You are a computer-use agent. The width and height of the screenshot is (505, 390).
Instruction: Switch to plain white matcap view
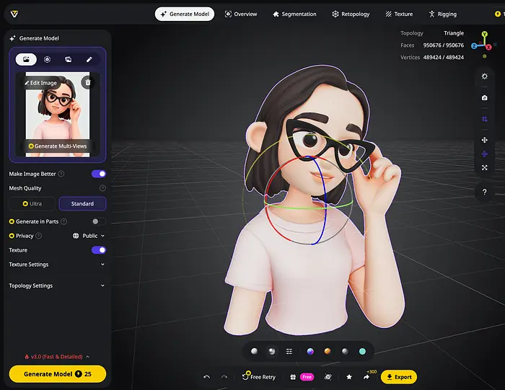[254, 351]
